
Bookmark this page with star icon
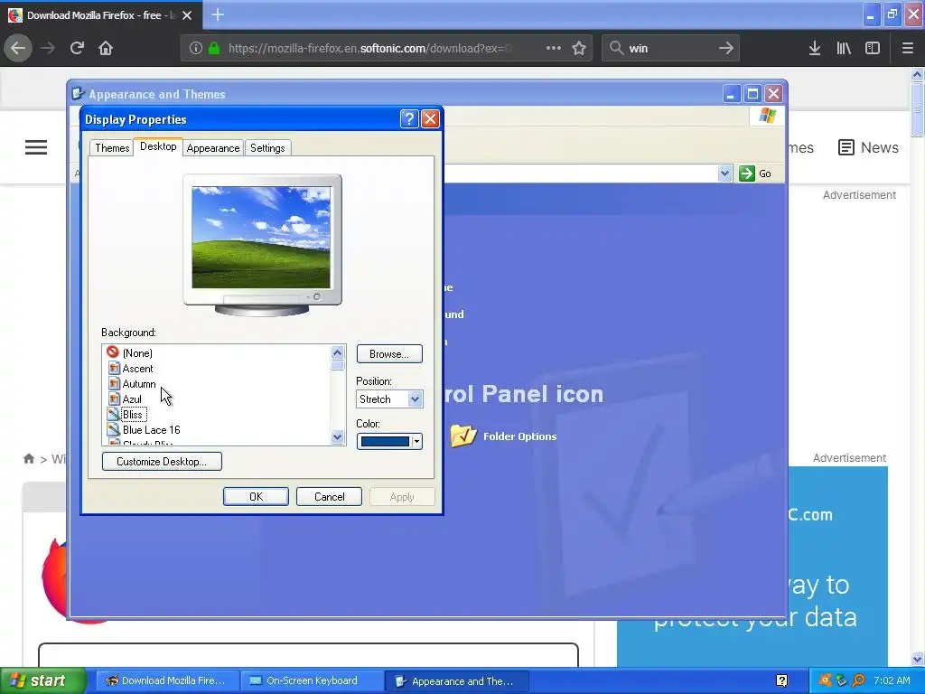[579, 48]
